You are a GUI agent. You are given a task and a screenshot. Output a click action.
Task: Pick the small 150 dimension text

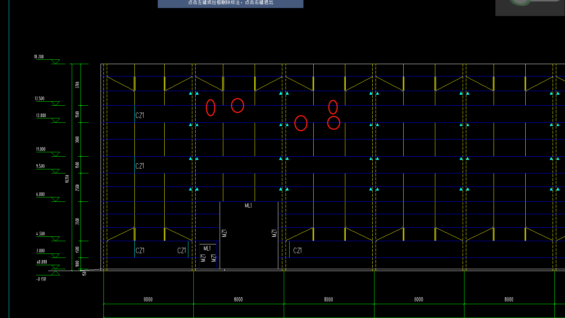coord(84,273)
